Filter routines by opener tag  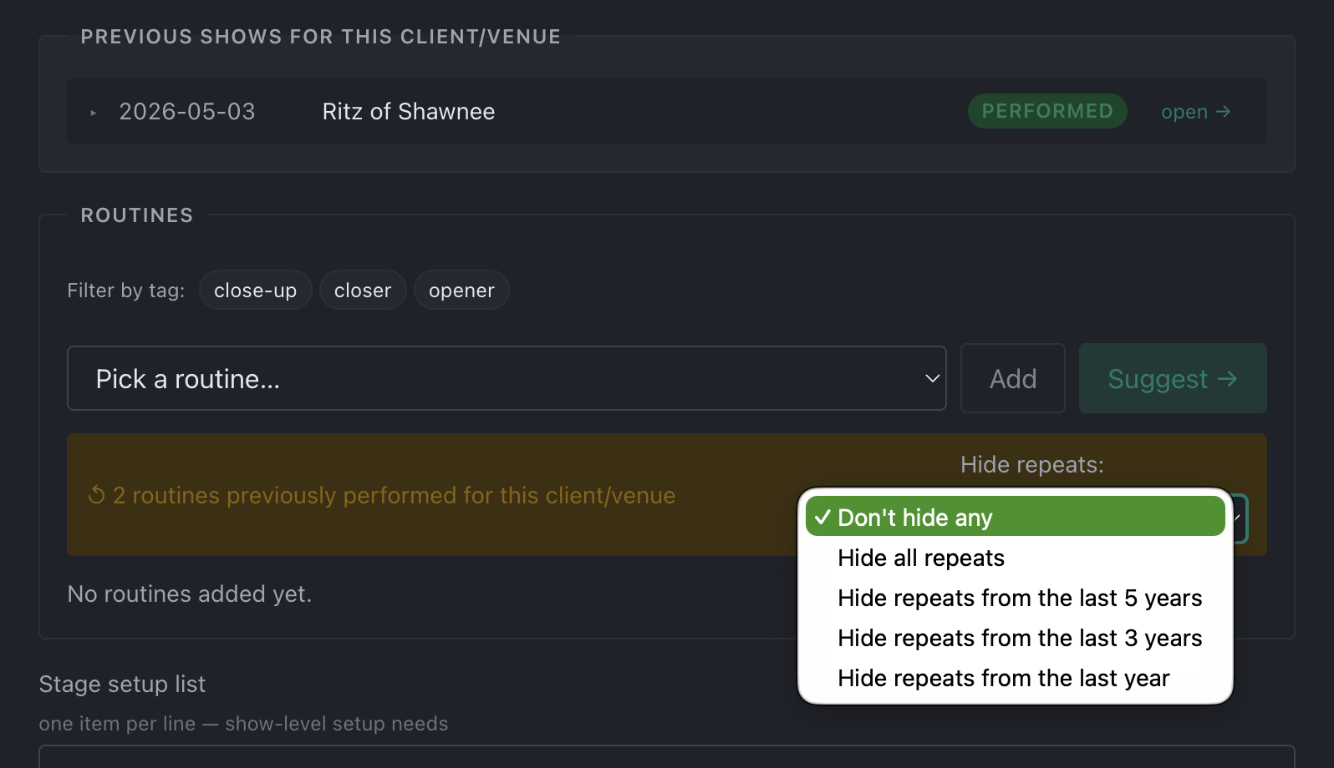461,290
